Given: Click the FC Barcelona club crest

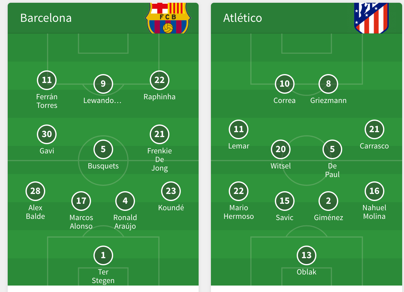Looking at the screenshot, I should tap(168, 18).
